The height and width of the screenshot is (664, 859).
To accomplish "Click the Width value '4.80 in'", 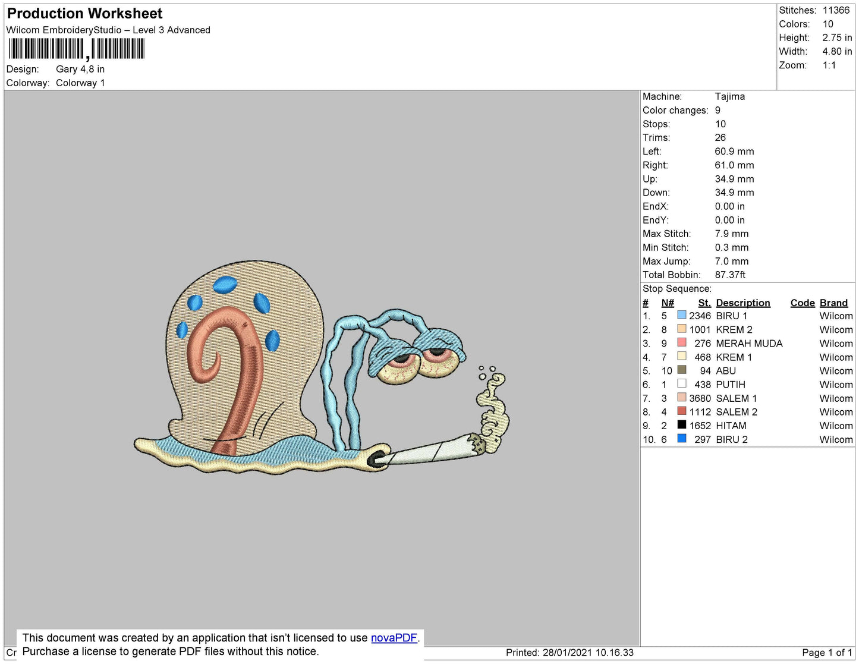I will tap(837, 51).
